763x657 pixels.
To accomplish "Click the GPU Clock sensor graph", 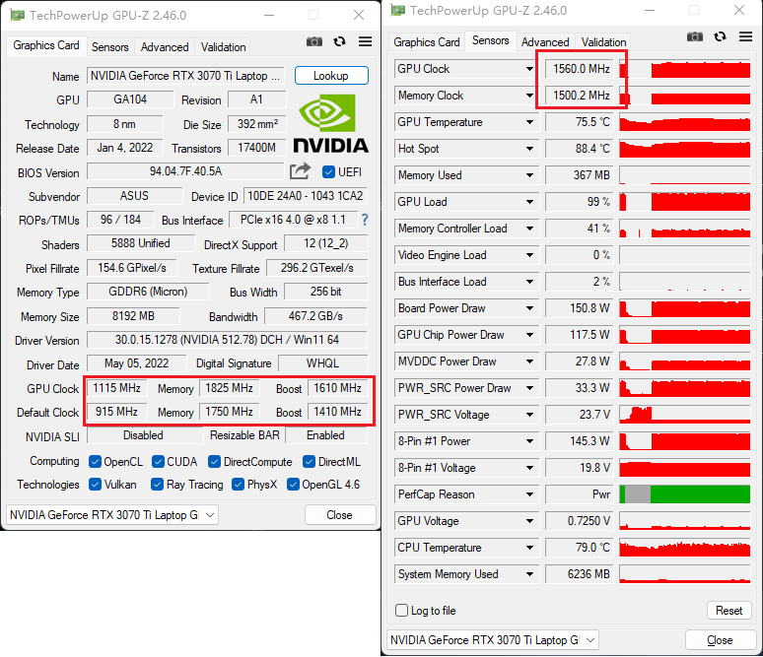I will coord(685,69).
